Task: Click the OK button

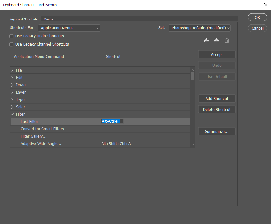Action: (257, 17)
